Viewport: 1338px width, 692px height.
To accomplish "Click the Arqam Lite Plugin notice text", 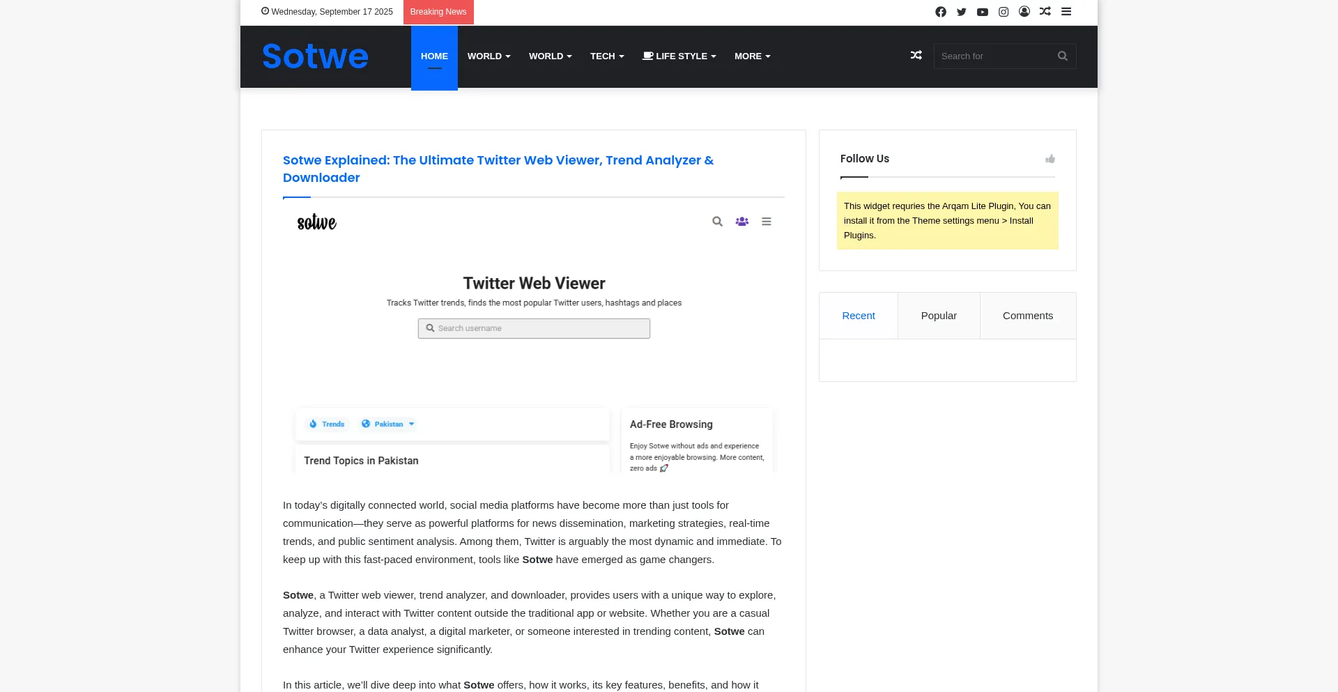I will click(x=947, y=221).
